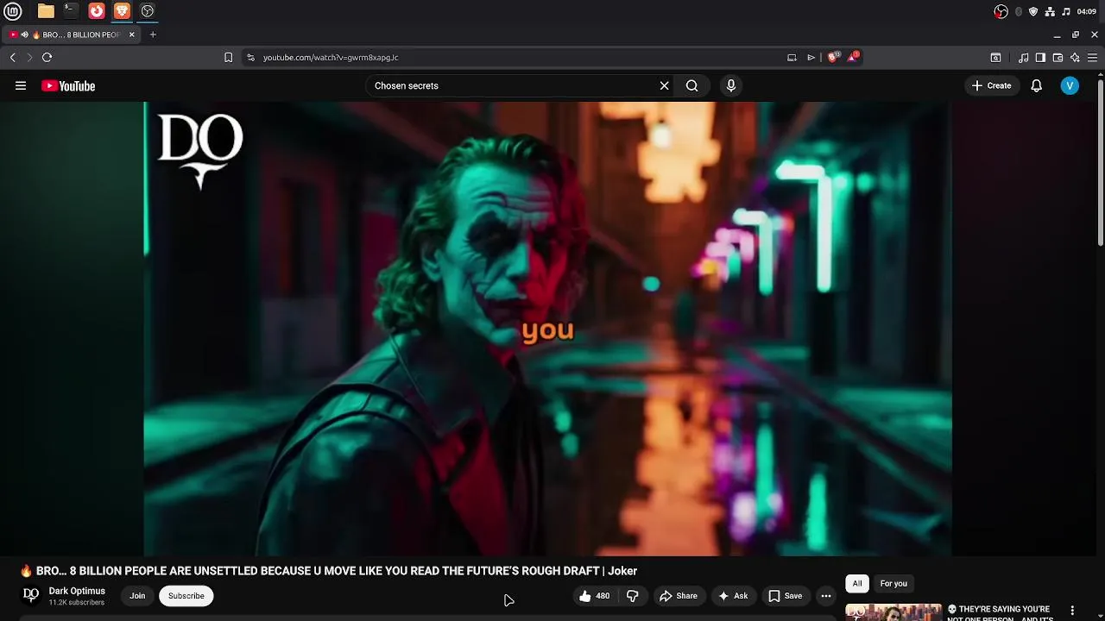Select the BRO… 8 BILLION PEOPLE tab
Viewport: 1105px width, 621px height.
coord(72,34)
